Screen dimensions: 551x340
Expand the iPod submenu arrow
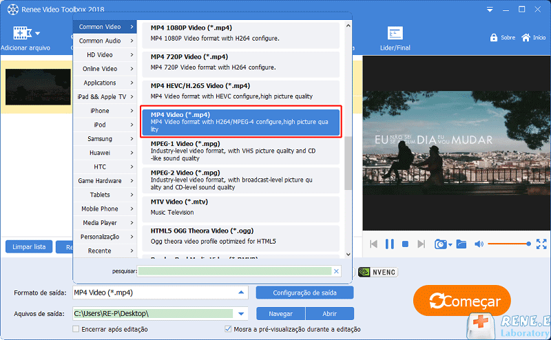pos(132,125)
